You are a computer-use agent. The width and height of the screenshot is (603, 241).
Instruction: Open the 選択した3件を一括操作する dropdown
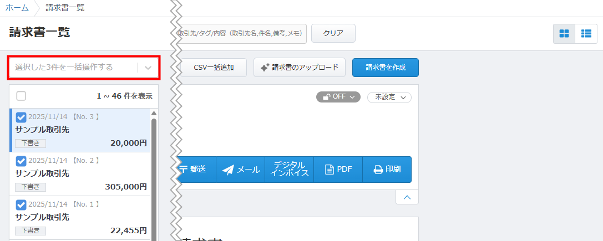[84, 68]
